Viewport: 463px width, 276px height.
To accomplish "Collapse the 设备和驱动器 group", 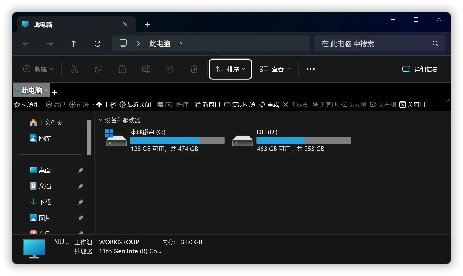I will coord(100,120).
